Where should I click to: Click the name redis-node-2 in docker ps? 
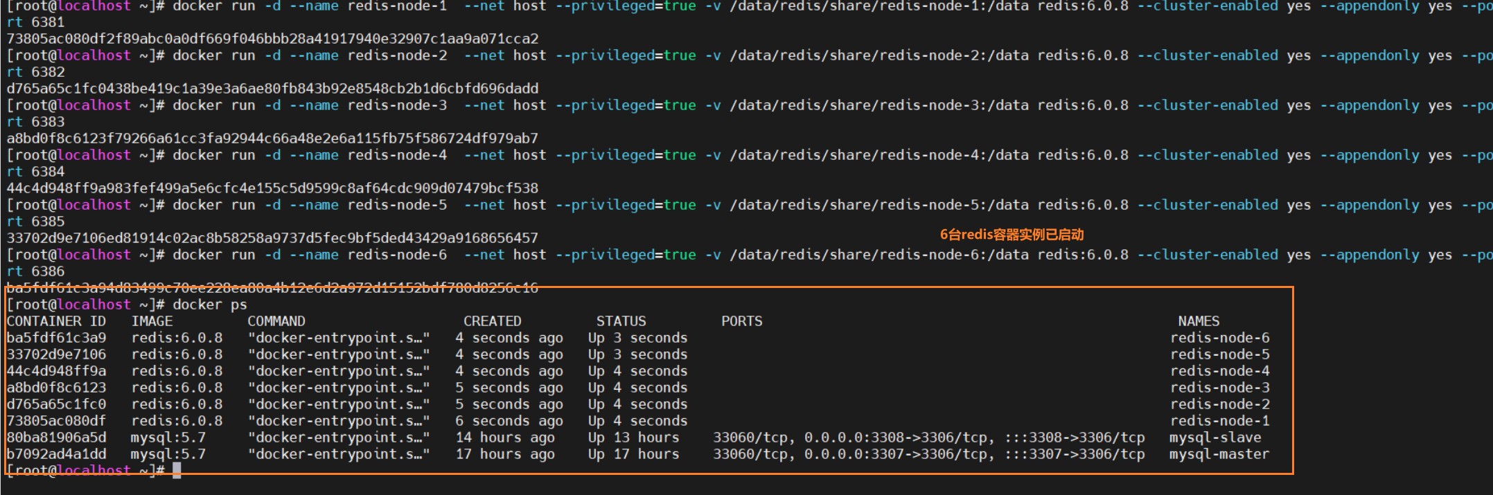point(1220,404)
